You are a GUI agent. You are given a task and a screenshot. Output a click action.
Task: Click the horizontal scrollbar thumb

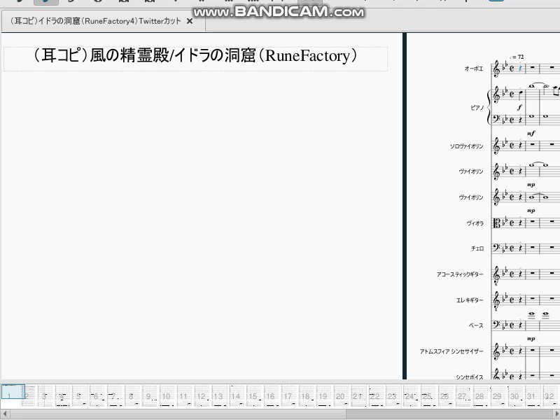[x=178, y=414]
